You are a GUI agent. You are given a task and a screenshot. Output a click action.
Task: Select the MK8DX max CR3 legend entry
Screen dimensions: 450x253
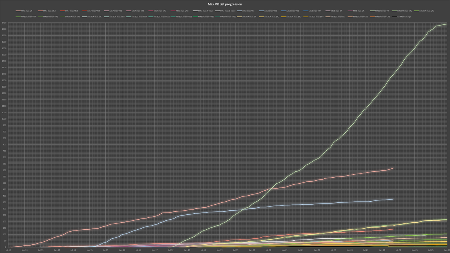[380, 16]
